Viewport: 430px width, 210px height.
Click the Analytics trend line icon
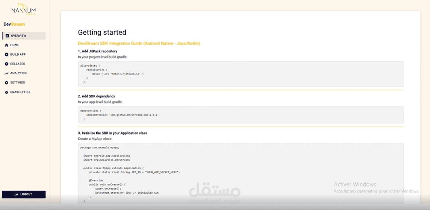coord(6,73)
